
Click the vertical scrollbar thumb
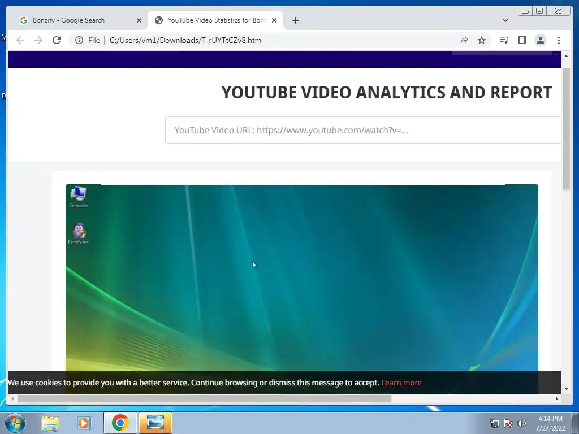click(566, 129)
